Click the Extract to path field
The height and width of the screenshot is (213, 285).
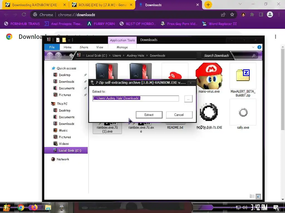pyautogui.click(x=136, y=98)
